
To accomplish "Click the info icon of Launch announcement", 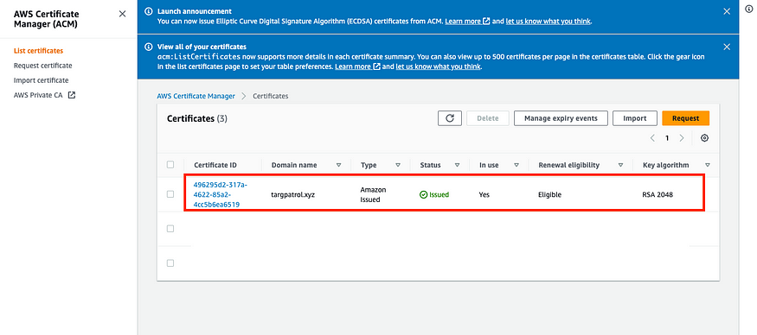I will tap(149, 11).
